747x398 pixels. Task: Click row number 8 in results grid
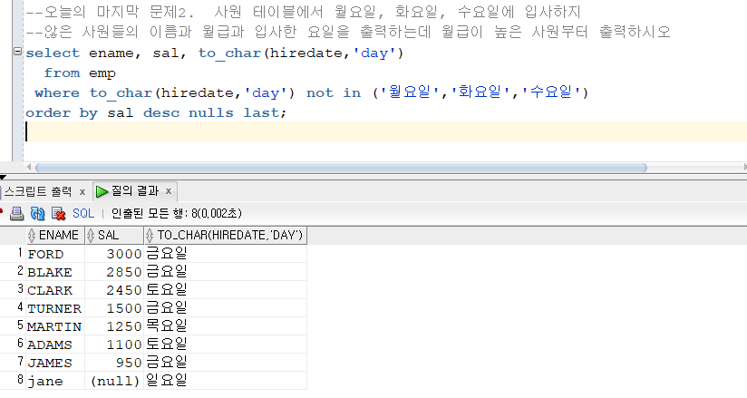20,379
